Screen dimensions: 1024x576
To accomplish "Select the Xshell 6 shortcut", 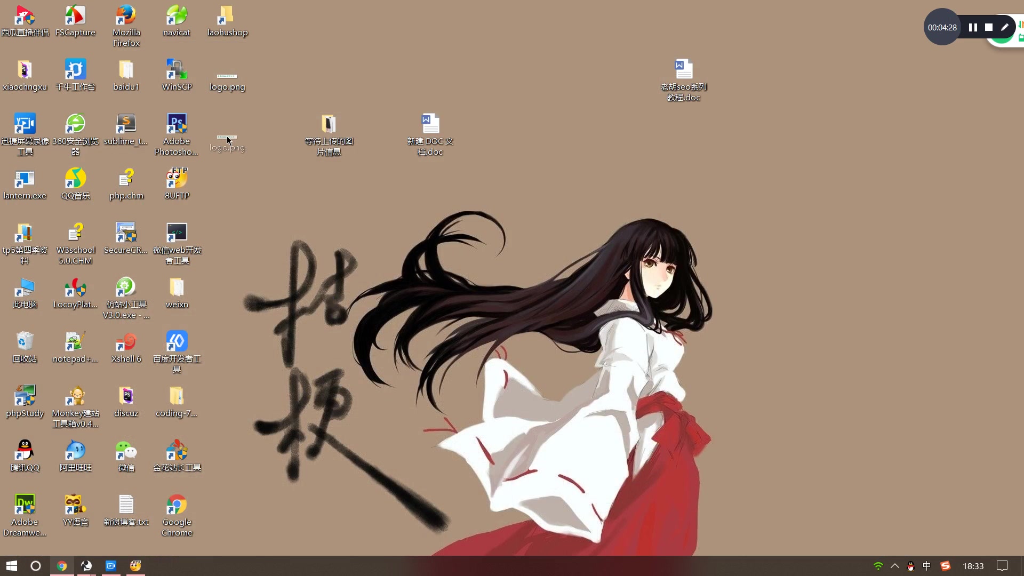I will pos(126,342).
